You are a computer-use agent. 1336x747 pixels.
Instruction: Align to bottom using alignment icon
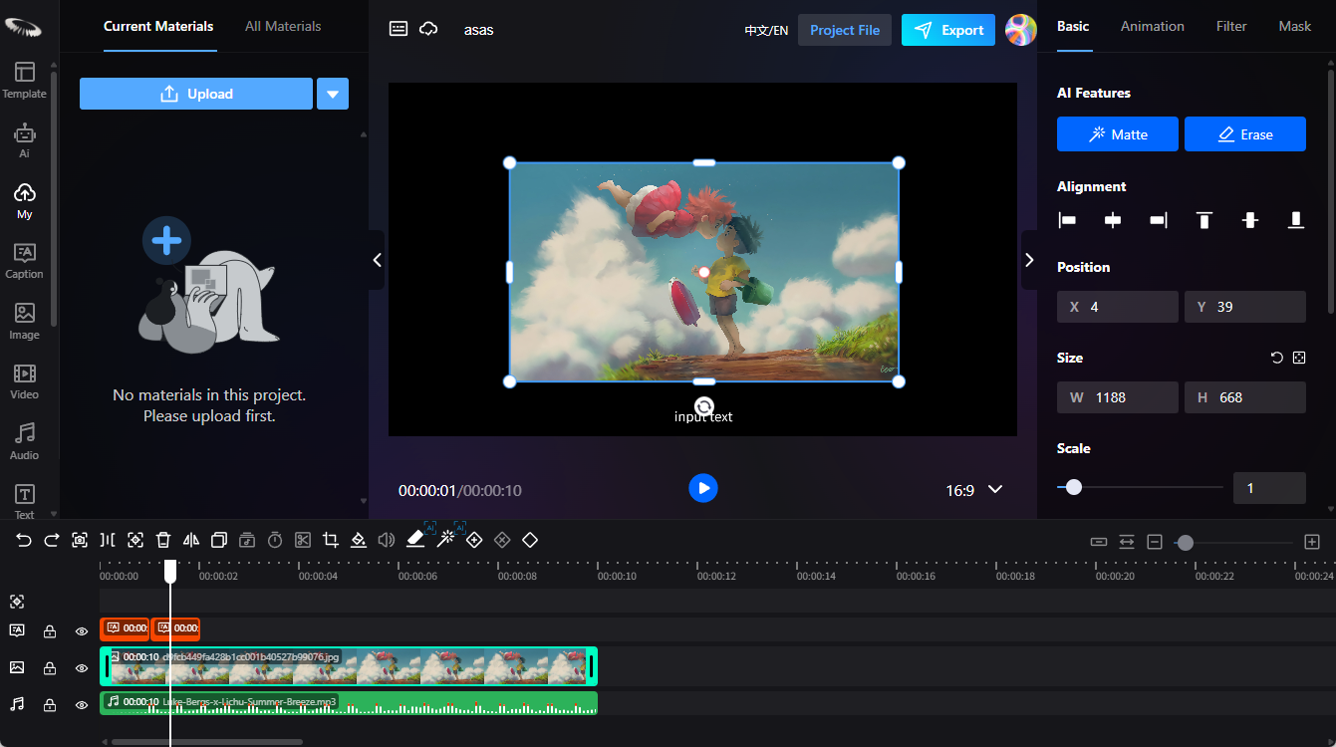(1296, 220)
